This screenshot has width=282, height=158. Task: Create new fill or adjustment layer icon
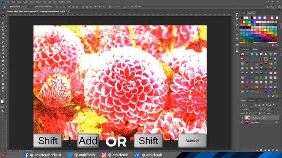(265, 150)
